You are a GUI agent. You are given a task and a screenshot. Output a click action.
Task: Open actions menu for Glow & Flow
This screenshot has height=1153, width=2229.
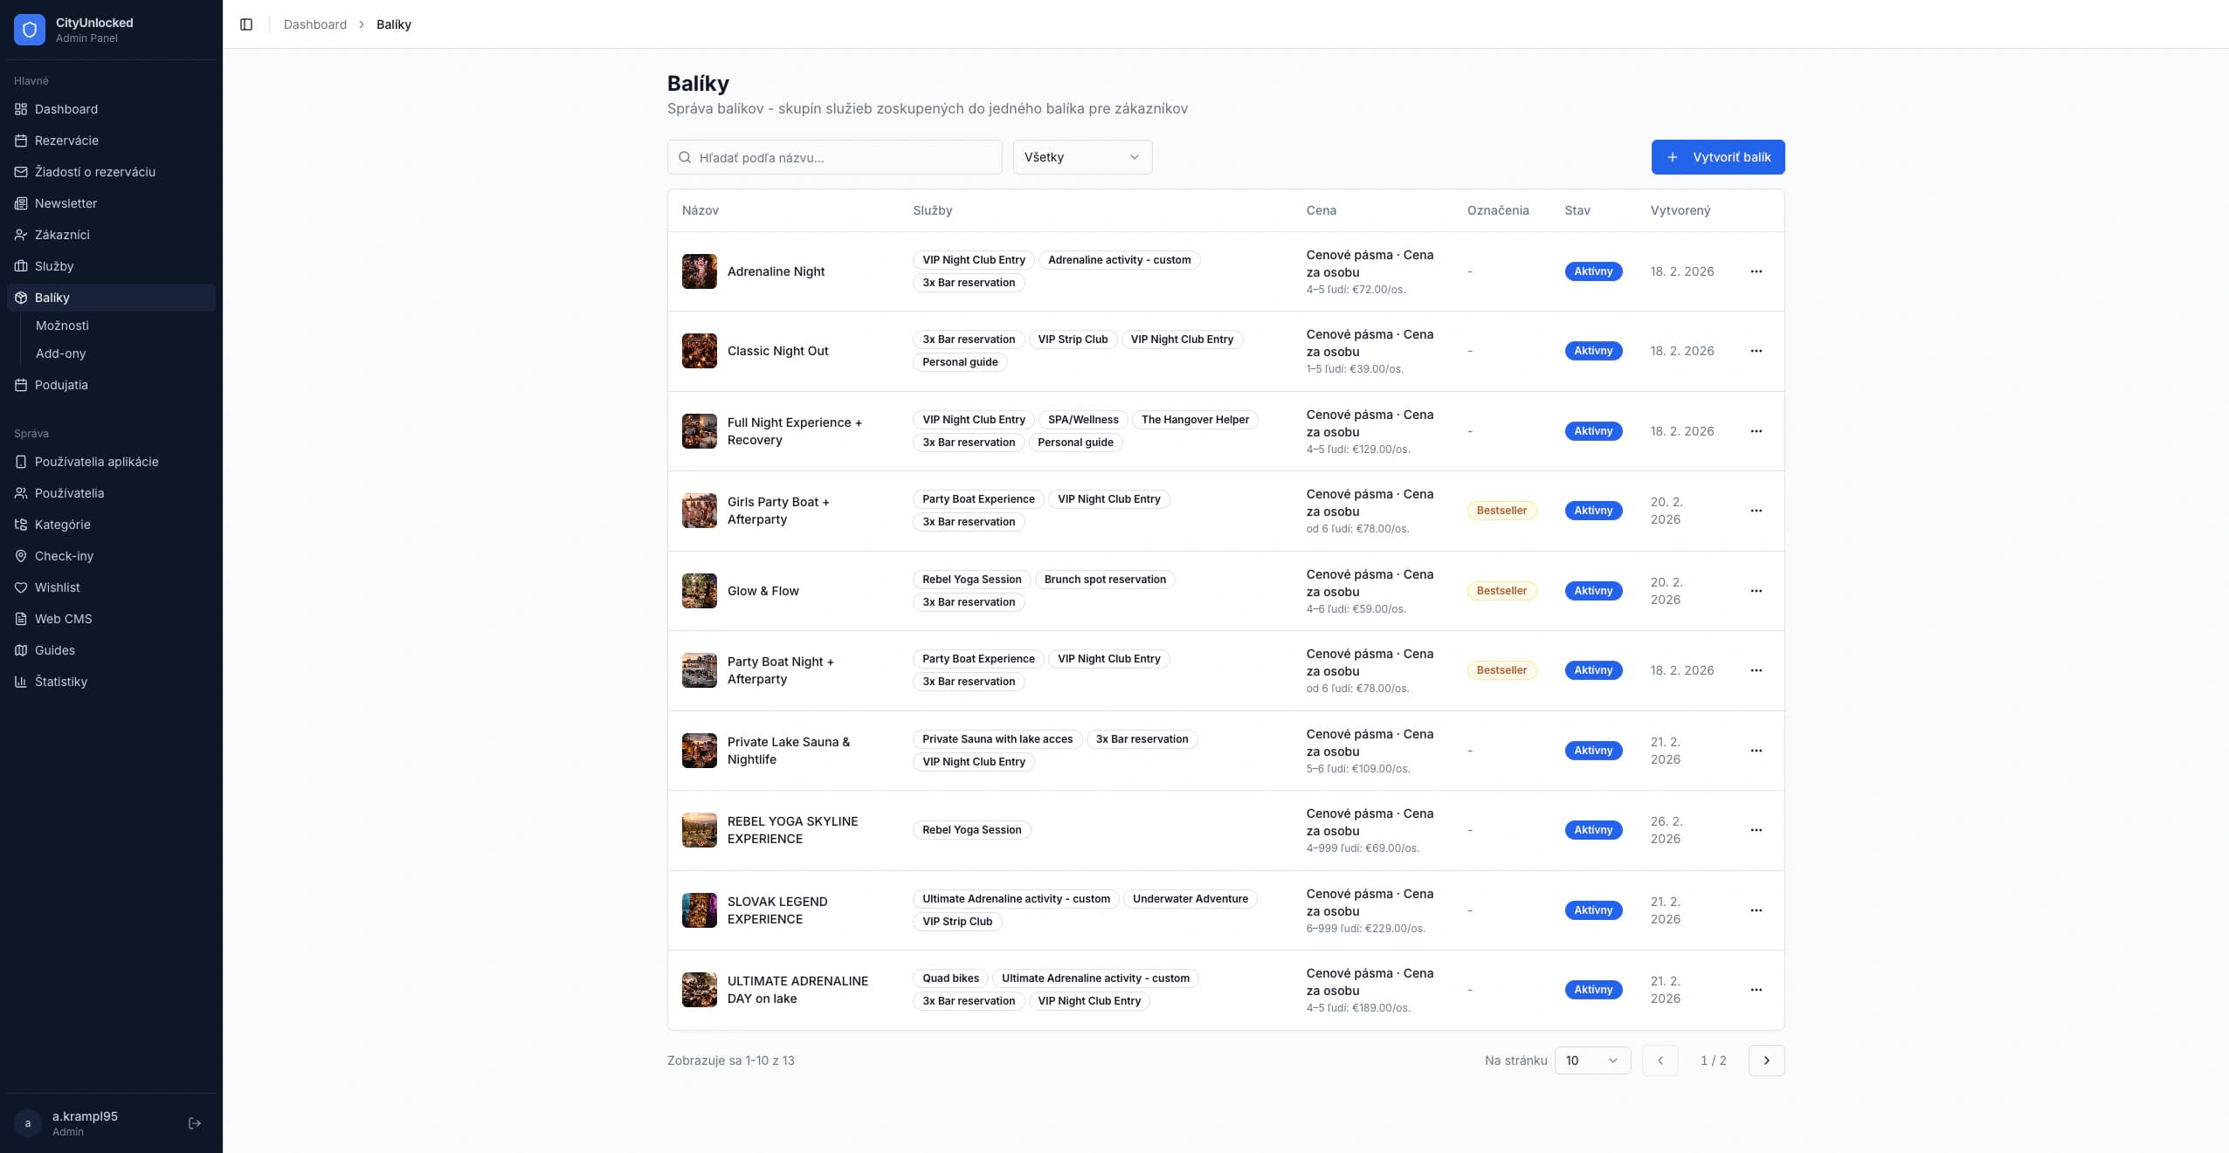1756,591
